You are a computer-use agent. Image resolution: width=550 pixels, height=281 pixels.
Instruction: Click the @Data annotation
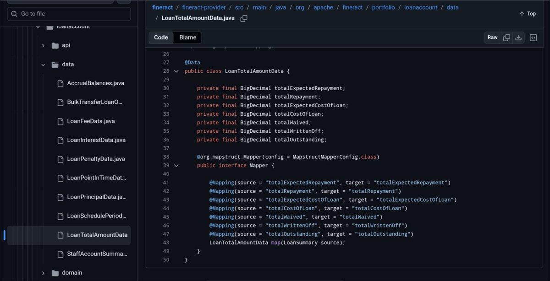(x=192, y=62)
